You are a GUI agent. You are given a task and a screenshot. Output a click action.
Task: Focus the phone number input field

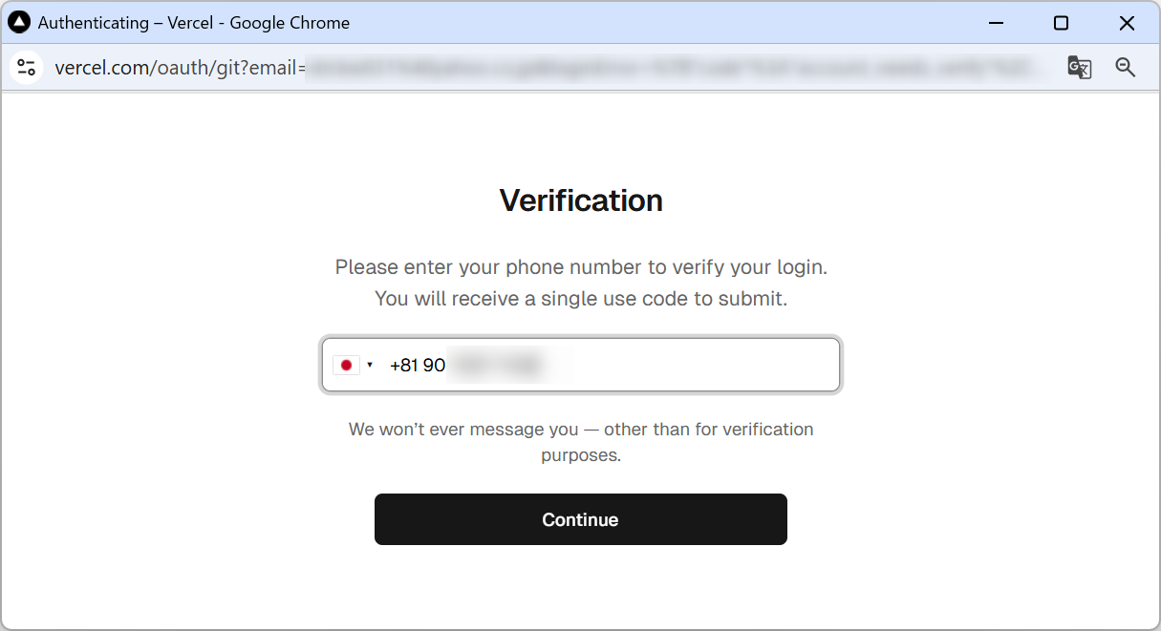pos(669,365)
